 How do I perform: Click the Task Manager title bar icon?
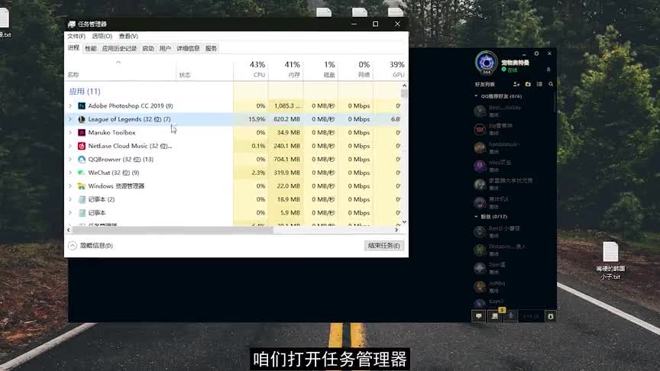tap(72, 24)
